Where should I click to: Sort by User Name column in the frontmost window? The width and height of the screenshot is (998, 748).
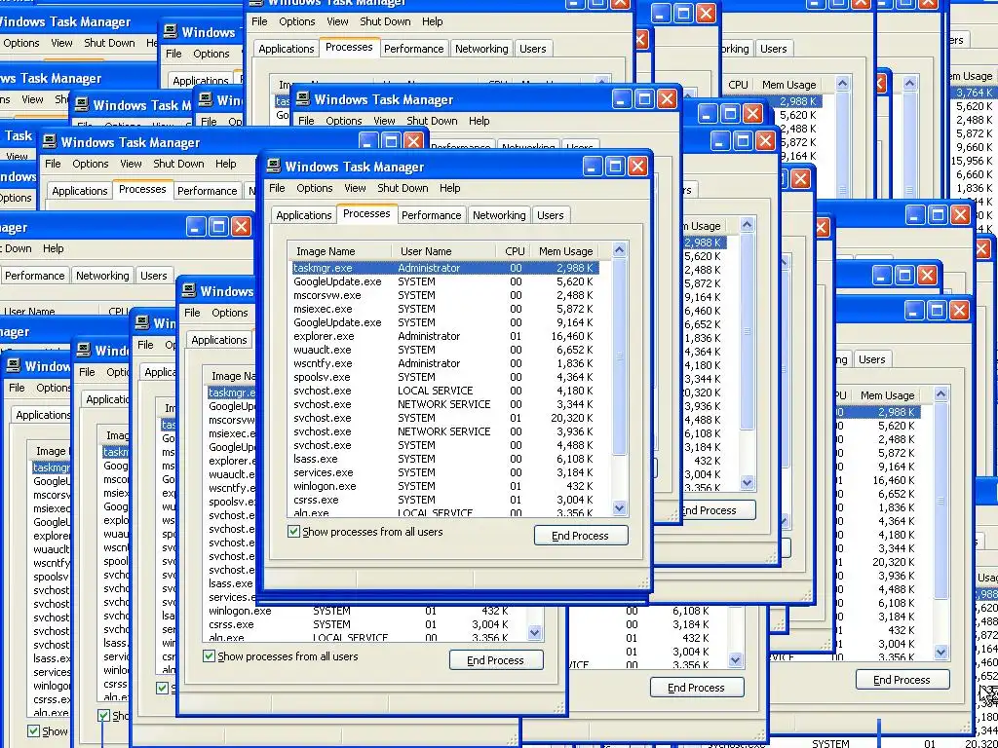(x=443, y=251)
